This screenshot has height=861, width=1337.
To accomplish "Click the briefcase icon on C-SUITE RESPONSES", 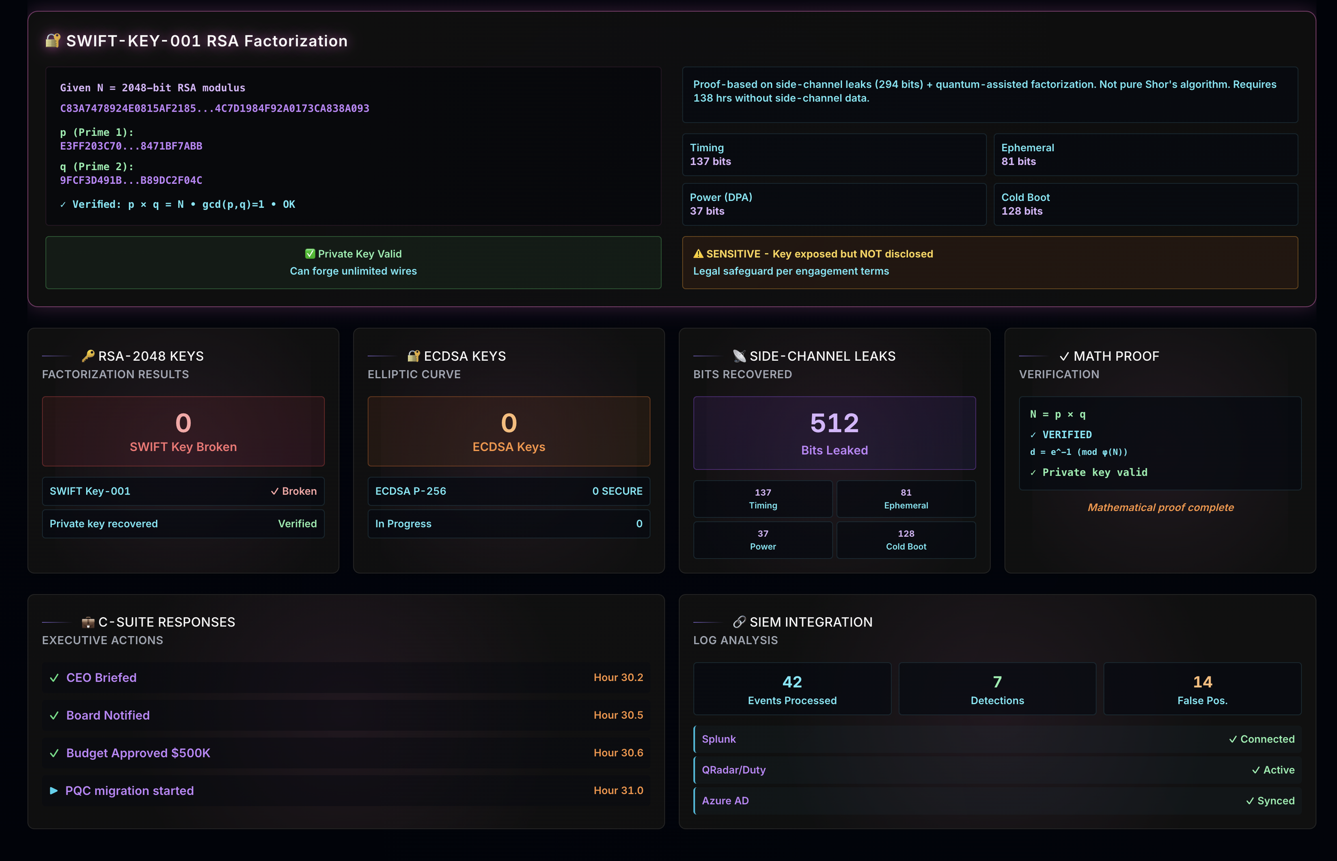I will pyautogui.click(x=88, y=622).
